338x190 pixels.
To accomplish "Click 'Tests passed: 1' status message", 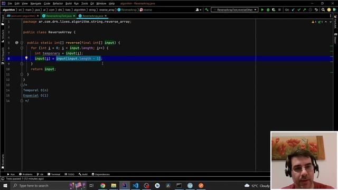I will (x=25, y=179).
